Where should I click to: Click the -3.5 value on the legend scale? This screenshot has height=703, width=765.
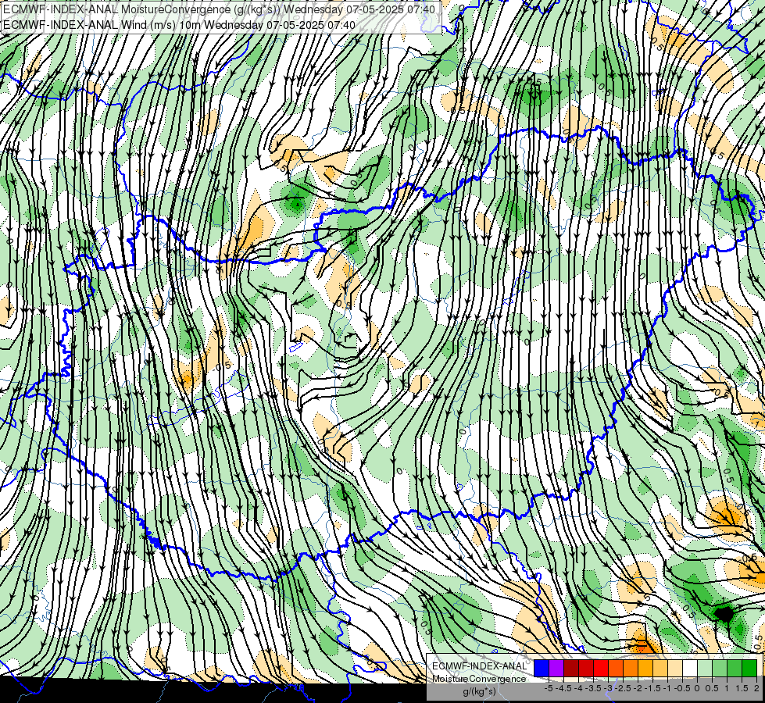point(593,688)
